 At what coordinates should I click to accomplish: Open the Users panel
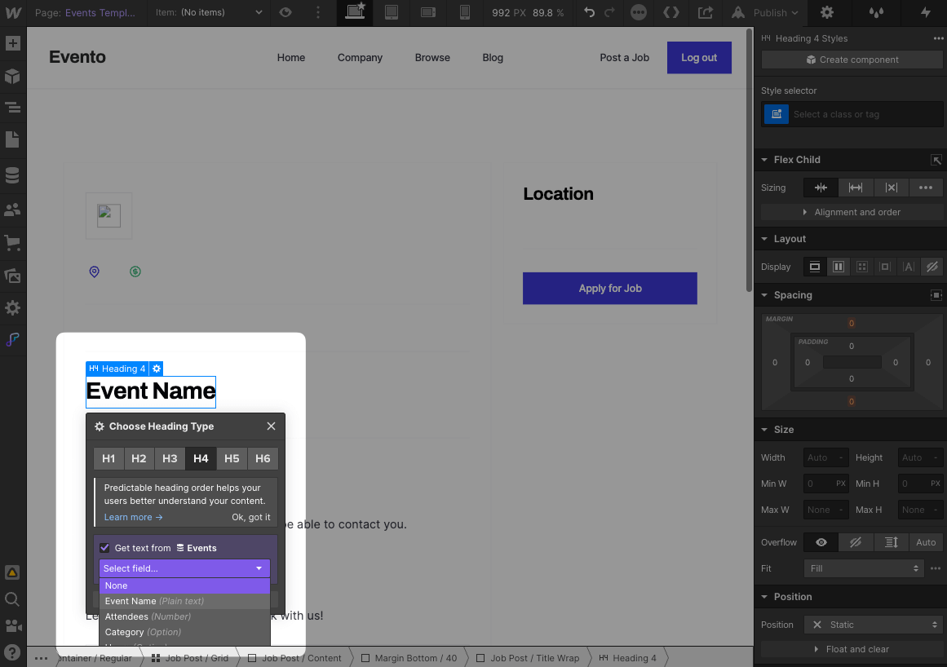(13, 210)
